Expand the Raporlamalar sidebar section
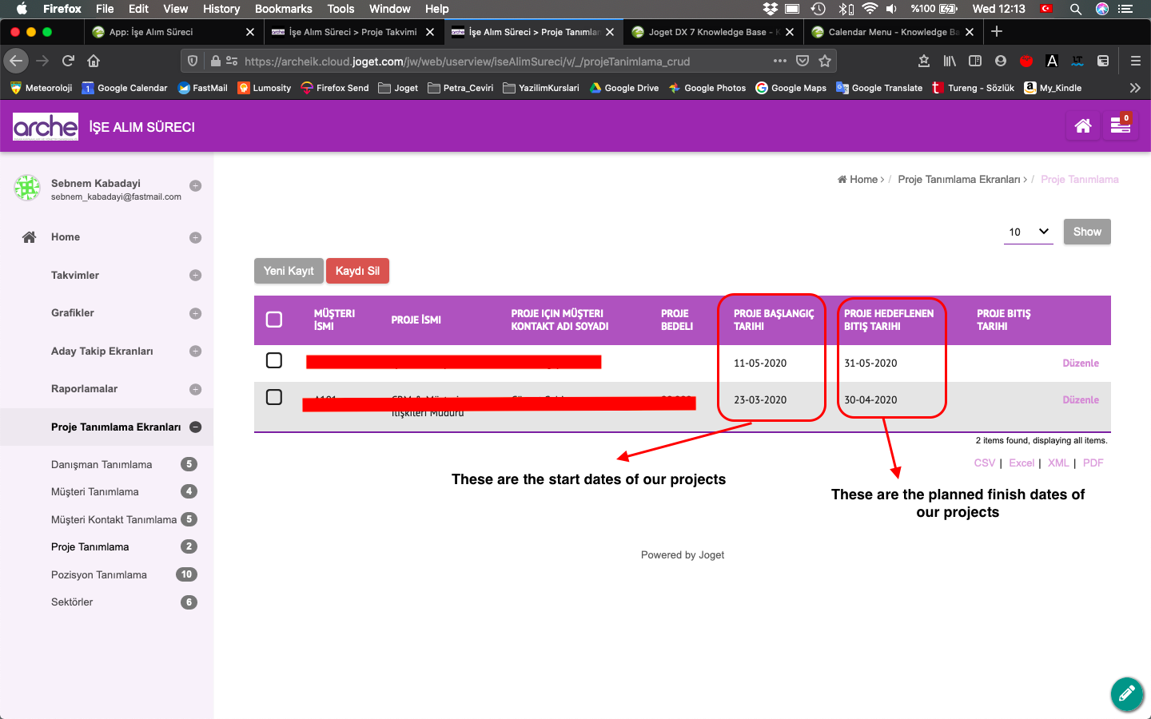The height and width of the screenshot is (719, 1151). (195, 389)
